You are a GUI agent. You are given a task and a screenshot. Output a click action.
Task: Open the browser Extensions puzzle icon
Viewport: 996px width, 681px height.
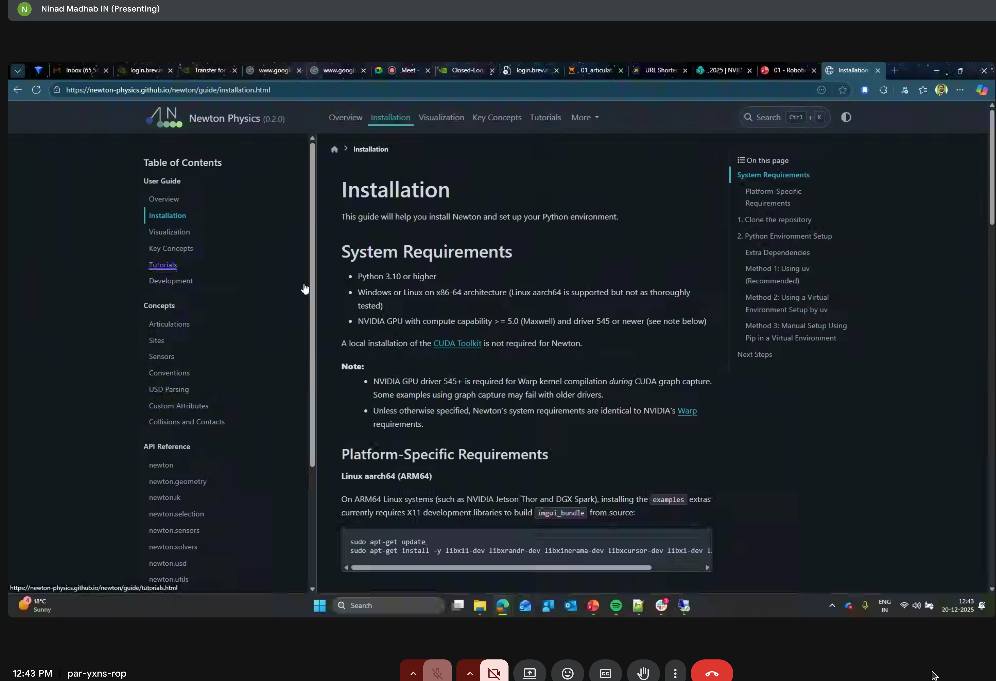point(883,90)
